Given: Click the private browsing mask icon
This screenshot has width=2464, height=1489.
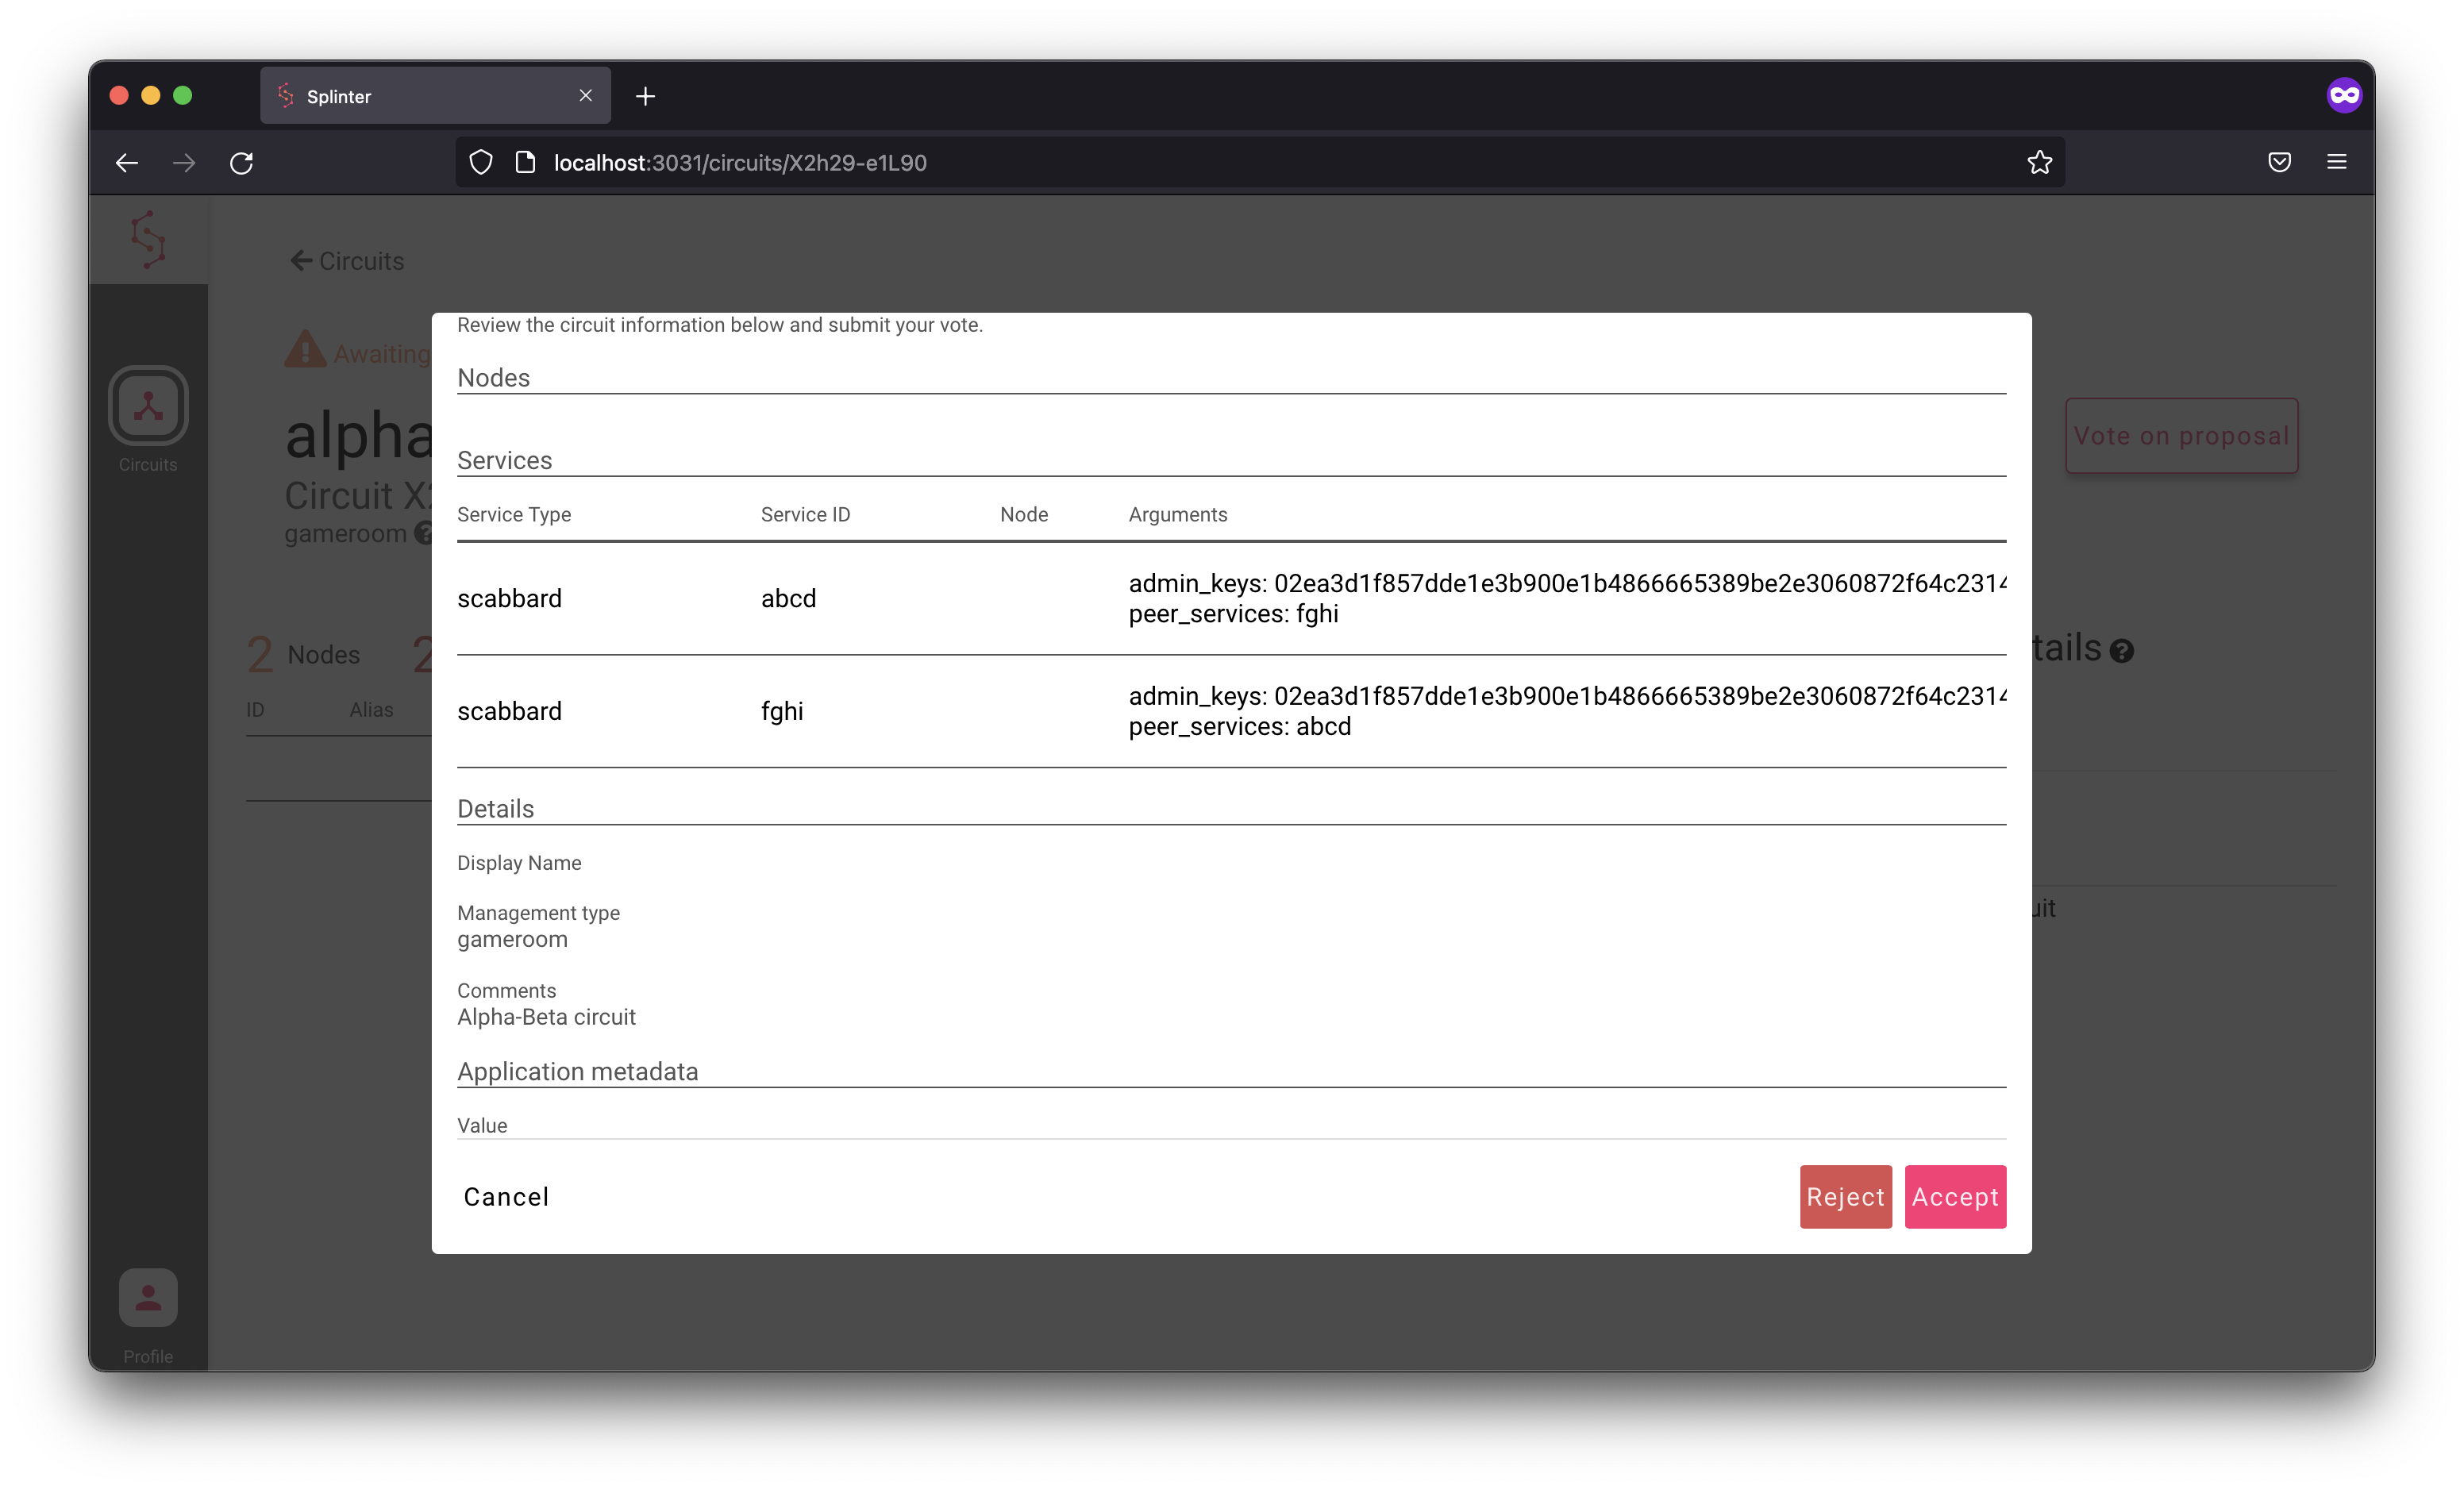Looking at the screenshot, I should [2343, 96].
